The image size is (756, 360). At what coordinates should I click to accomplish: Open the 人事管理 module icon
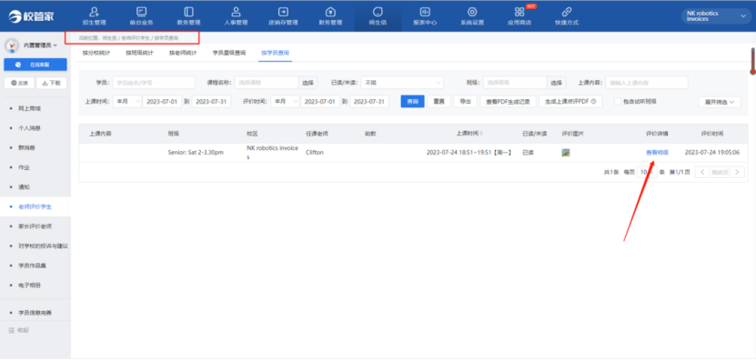click(236, 12)
